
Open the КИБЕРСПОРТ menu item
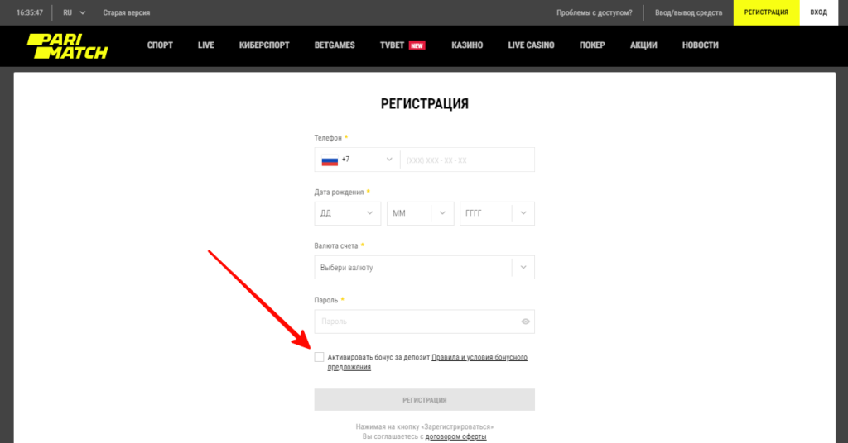[264, 45]
